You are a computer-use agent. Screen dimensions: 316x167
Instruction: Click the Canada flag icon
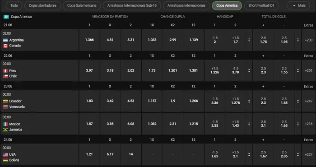coord(5,46)
